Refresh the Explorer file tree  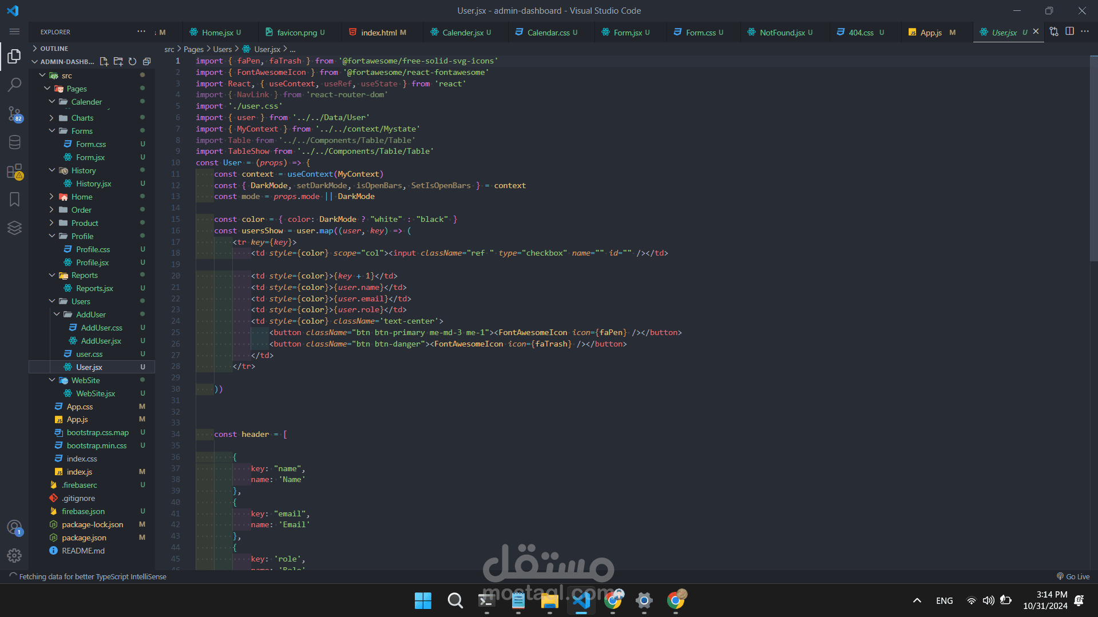(132, 62)
